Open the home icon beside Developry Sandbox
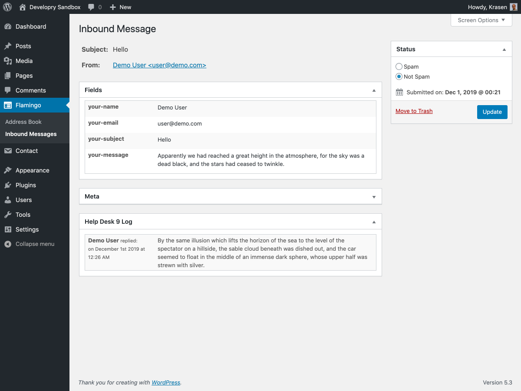The image size is (521, 391). click(23, 7)
